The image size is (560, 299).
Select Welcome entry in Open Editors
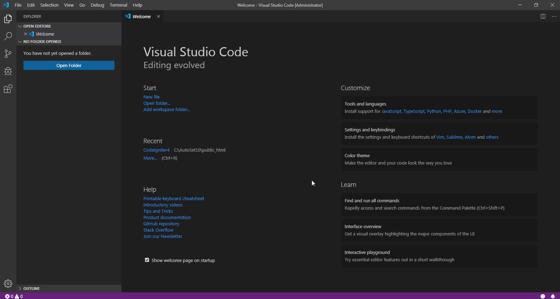(69, 34)
